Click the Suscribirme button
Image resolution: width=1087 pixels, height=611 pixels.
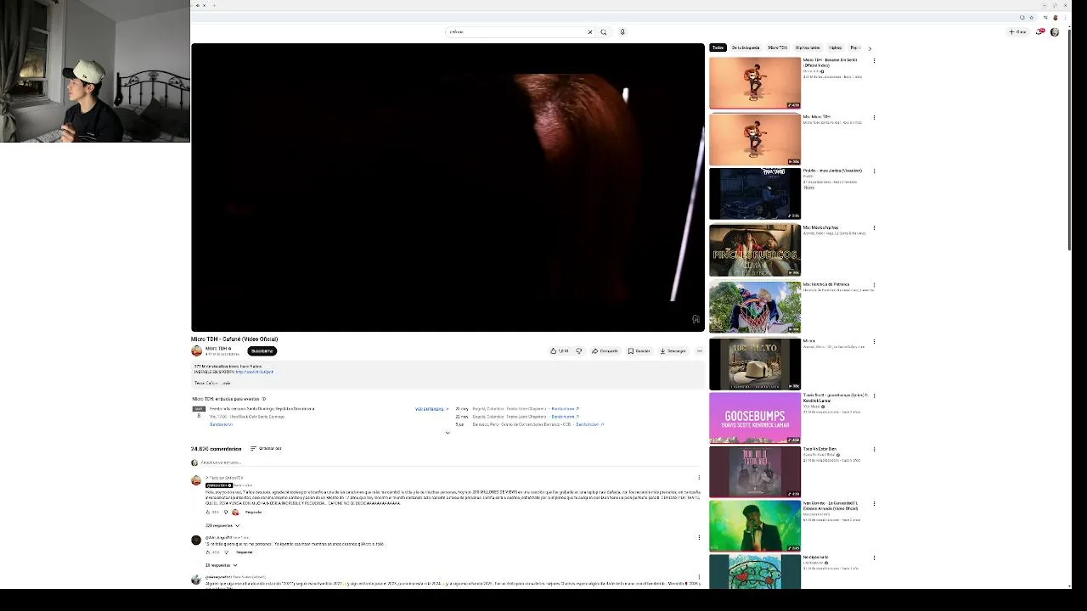262,350
